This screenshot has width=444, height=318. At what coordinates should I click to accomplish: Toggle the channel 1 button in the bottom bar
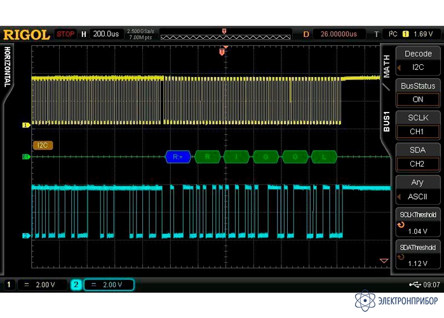pyautogui.click(x=9, y=284)
